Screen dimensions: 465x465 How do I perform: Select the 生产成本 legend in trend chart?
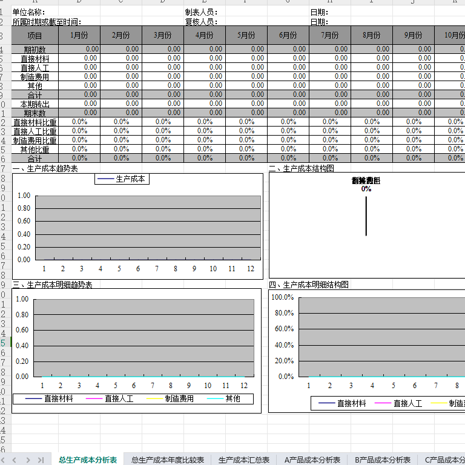click(x=122, y=179)
